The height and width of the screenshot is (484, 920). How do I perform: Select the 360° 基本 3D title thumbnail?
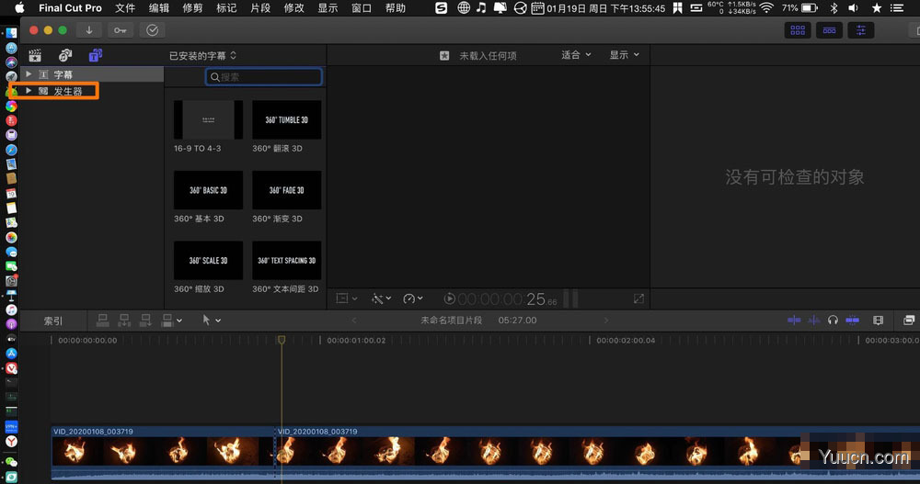pos(208,190)
